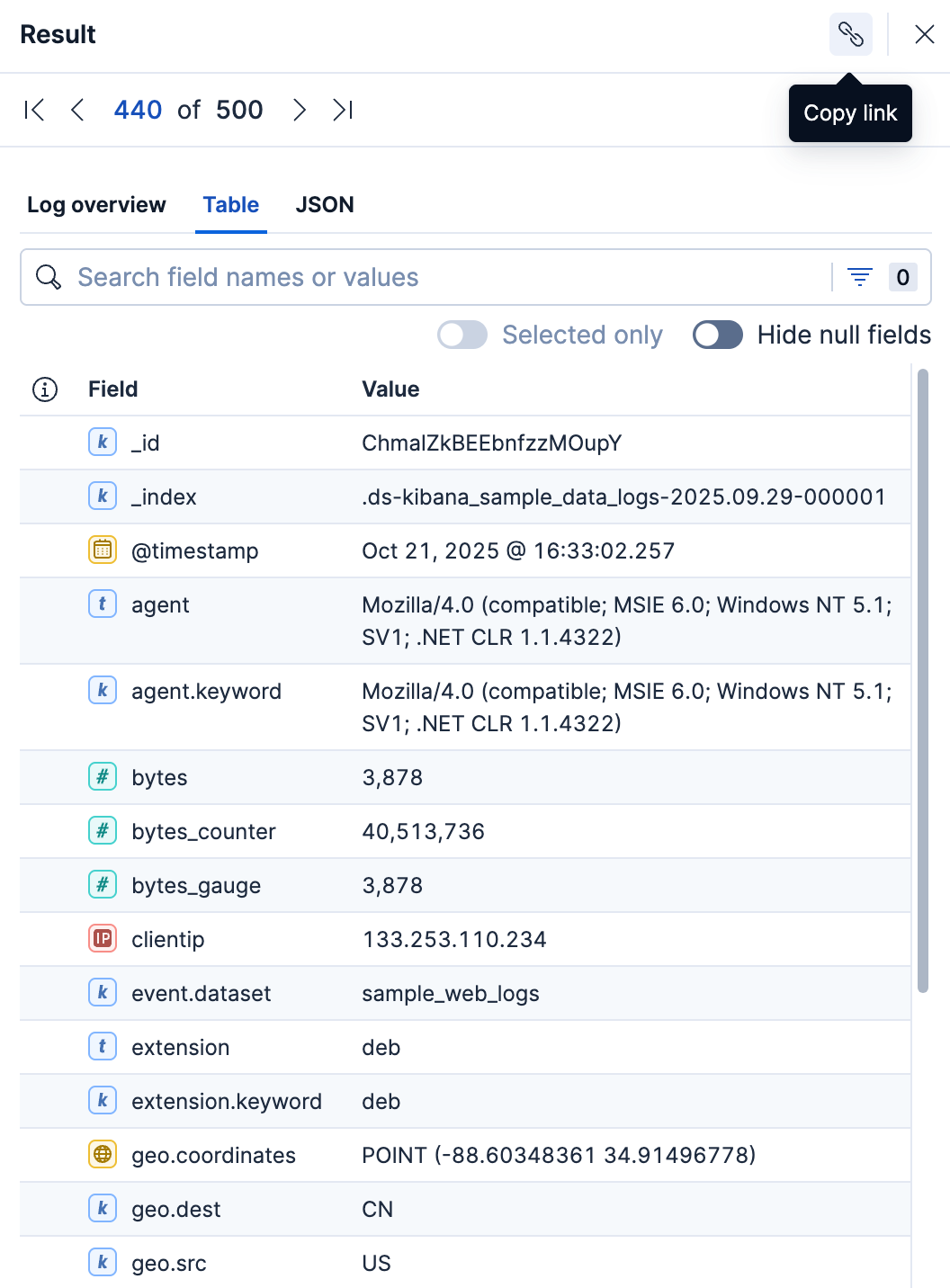Click the date icon next to @timestamp
The image size is (950, 1288).
coord(103,550)
